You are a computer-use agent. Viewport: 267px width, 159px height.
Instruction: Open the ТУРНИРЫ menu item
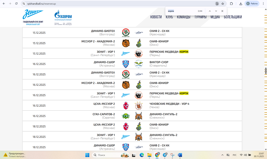[200, 17]
